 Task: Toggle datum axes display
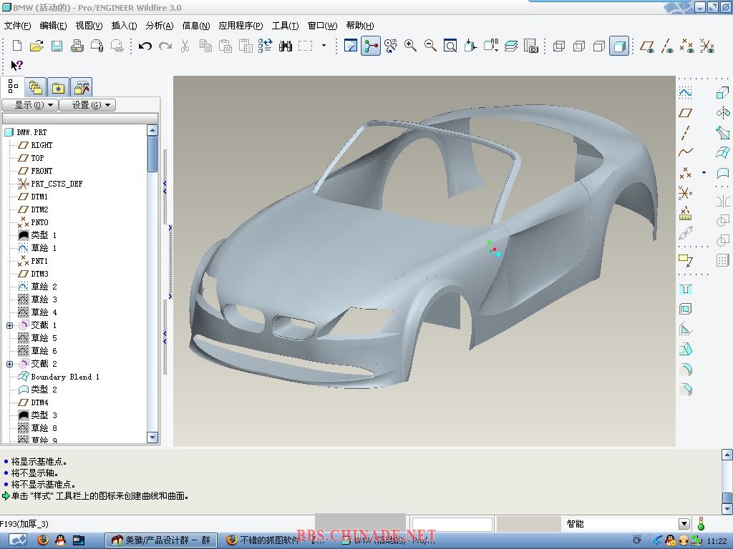(667, 46)
